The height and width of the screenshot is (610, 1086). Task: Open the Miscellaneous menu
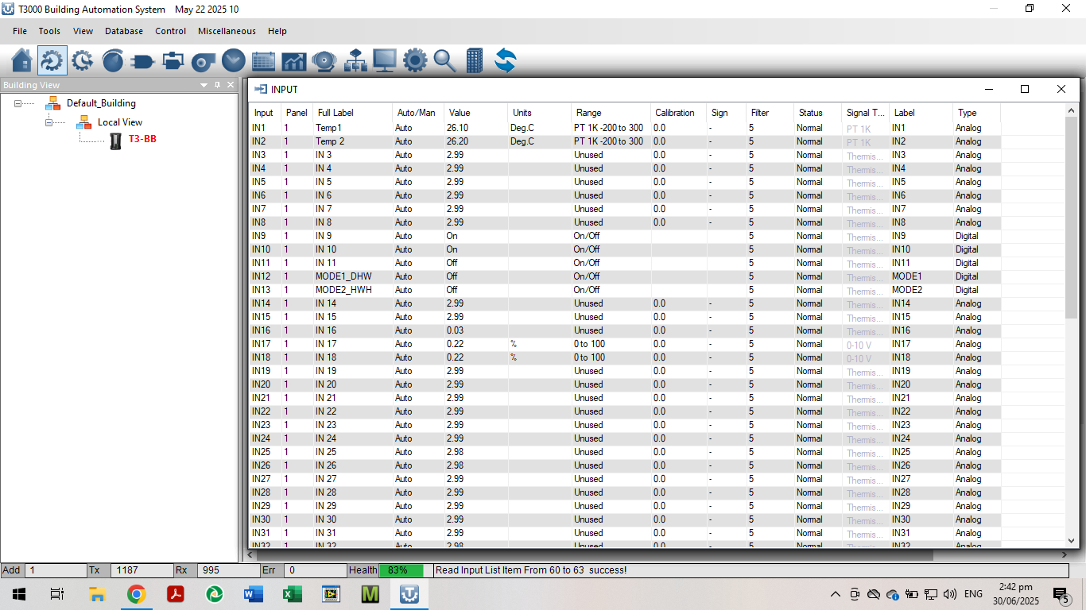click(227, 31)
